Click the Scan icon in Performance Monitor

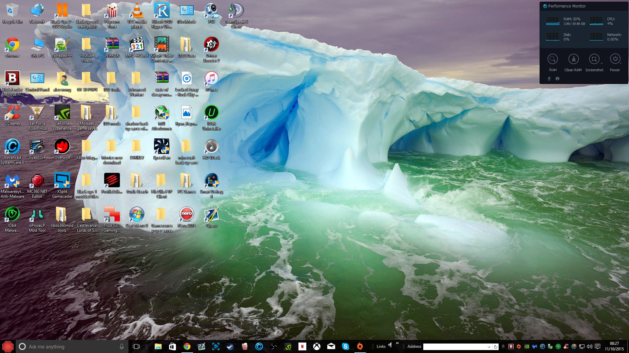[553, 59]
